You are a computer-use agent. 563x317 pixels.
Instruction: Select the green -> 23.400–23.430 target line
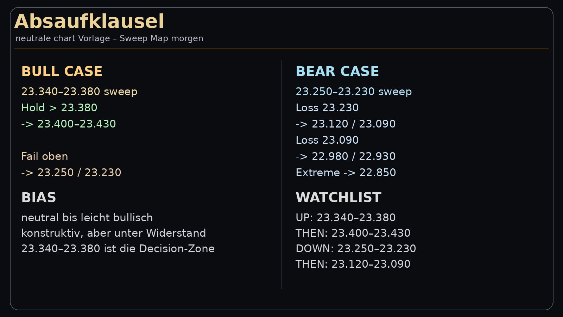[69, 124]
